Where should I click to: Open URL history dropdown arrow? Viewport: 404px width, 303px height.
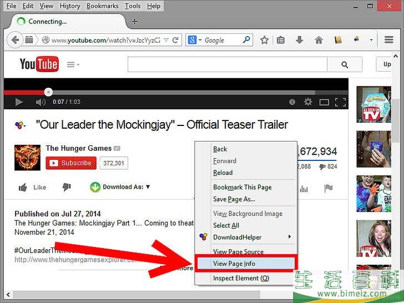click(x=166, y=40)
